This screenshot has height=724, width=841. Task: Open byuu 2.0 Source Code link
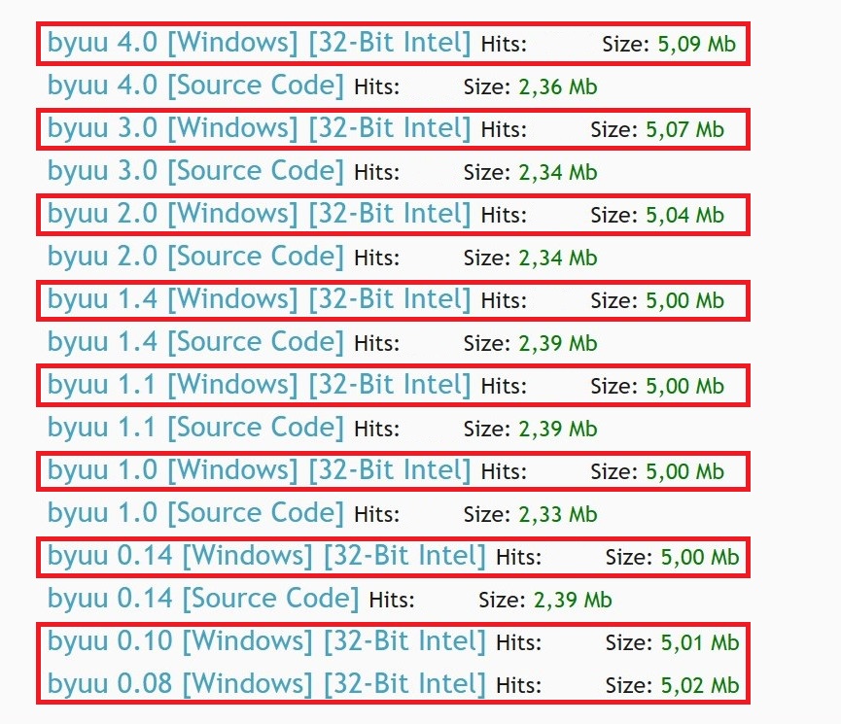tap(195, 257)
